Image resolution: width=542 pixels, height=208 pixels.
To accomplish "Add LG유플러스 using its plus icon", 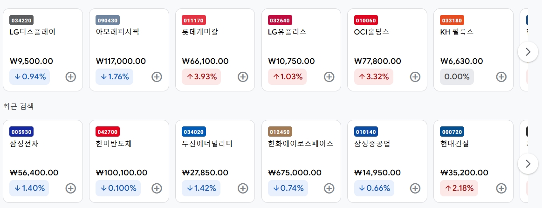I will [x=329, y=77].
